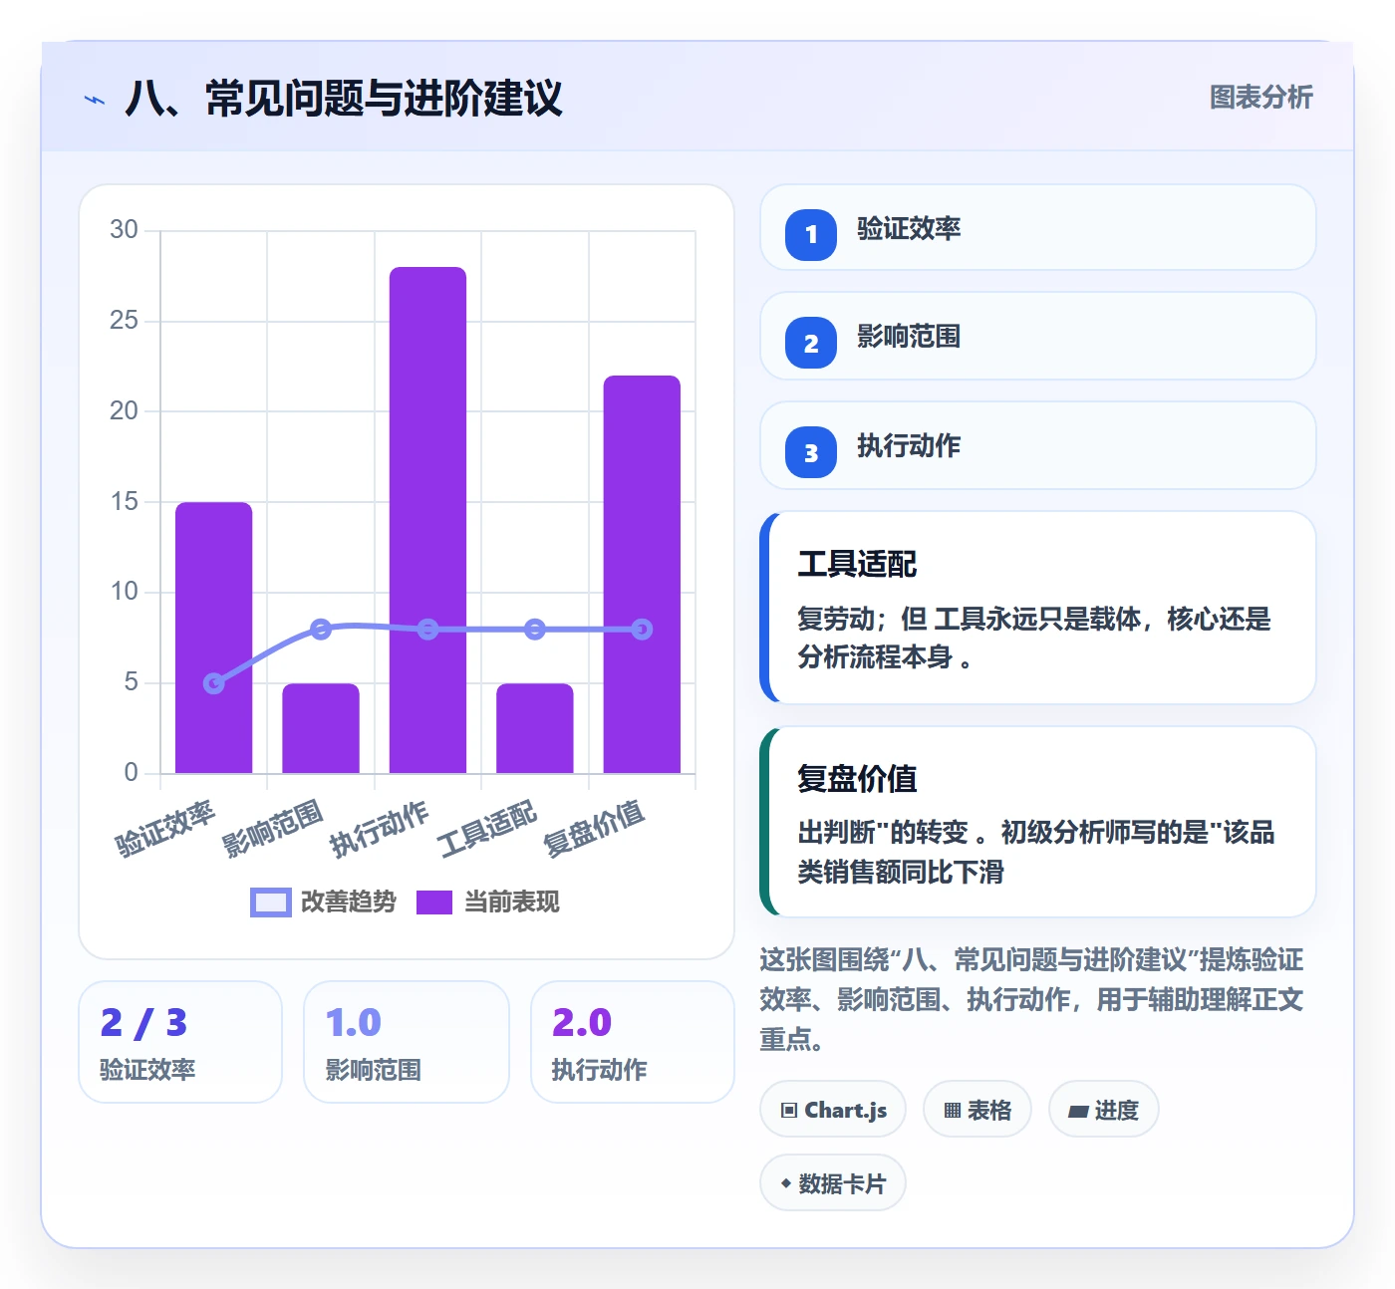Click the number 3 badge for 执行动作
The image size is (1395, 1289).
(811, 452)
